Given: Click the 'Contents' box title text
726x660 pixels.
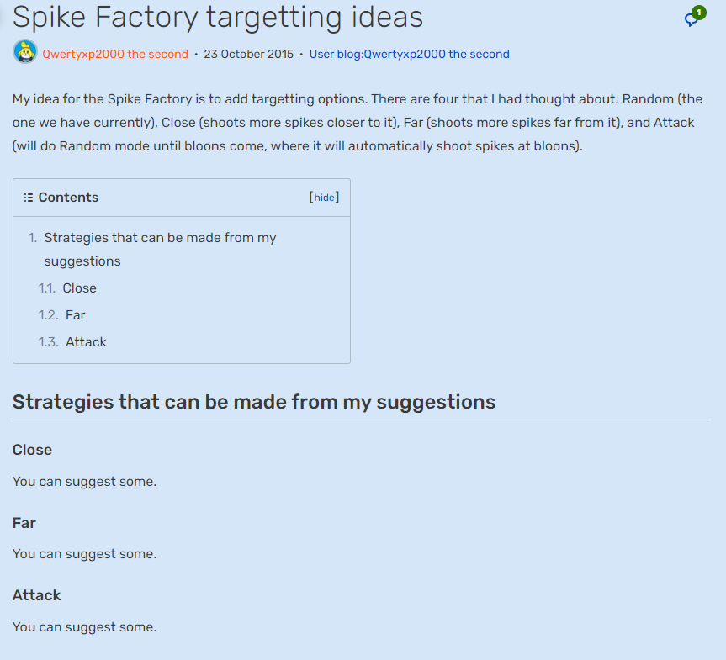Looking at the screenshot, I should pyautogui.click(x=68, y=198).
